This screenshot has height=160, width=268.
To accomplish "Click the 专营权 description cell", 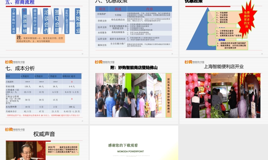I will pyautogui.click(x=118, y=15).
